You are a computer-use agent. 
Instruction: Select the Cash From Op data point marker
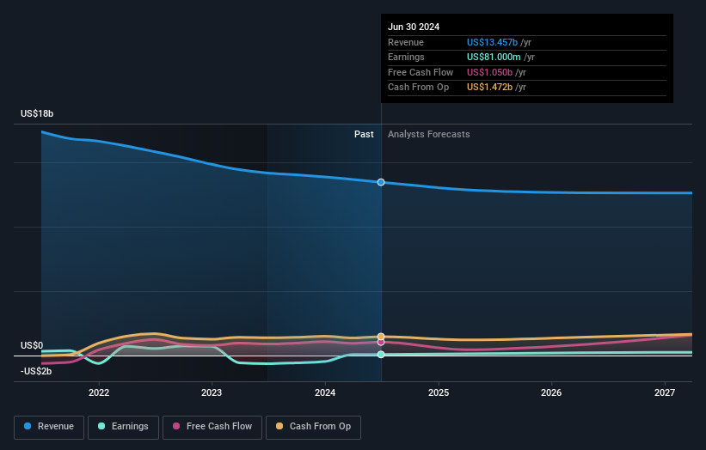point(381,337)
